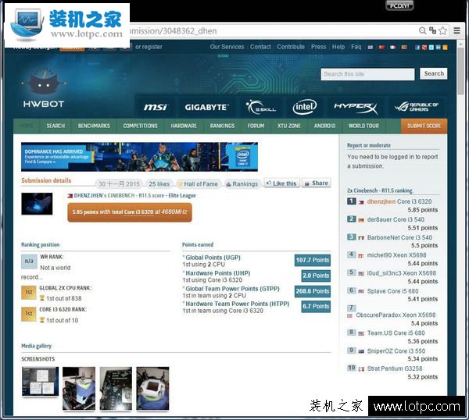The width and height of the screenshot is (469, 420).
Task: Open the Contact link
Action: tap(260, 47)
